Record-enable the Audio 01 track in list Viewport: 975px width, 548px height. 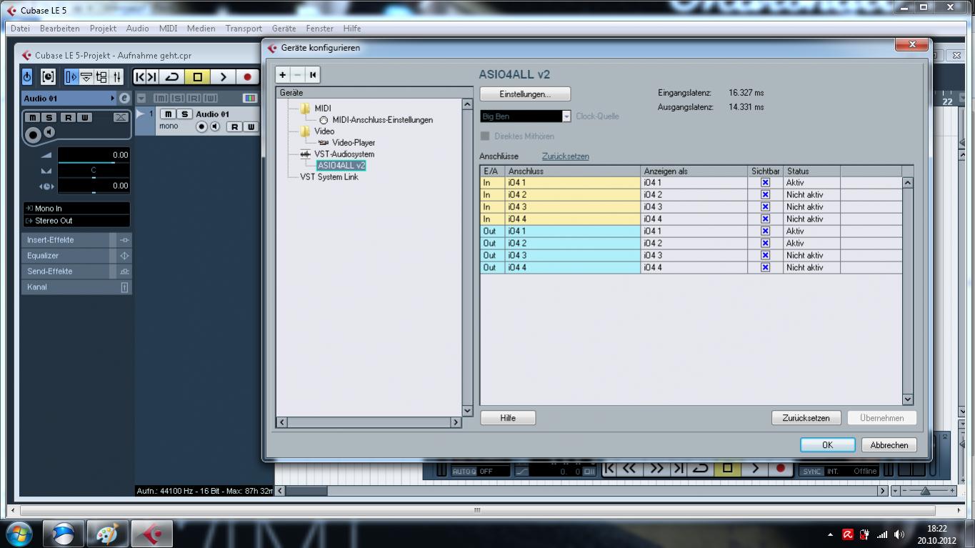(201, 126)
